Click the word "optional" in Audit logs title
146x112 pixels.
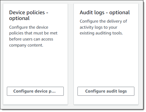tap(120, 13)
